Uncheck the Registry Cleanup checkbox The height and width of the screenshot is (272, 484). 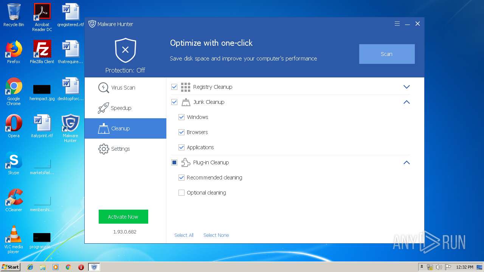(x=174, y=87)
